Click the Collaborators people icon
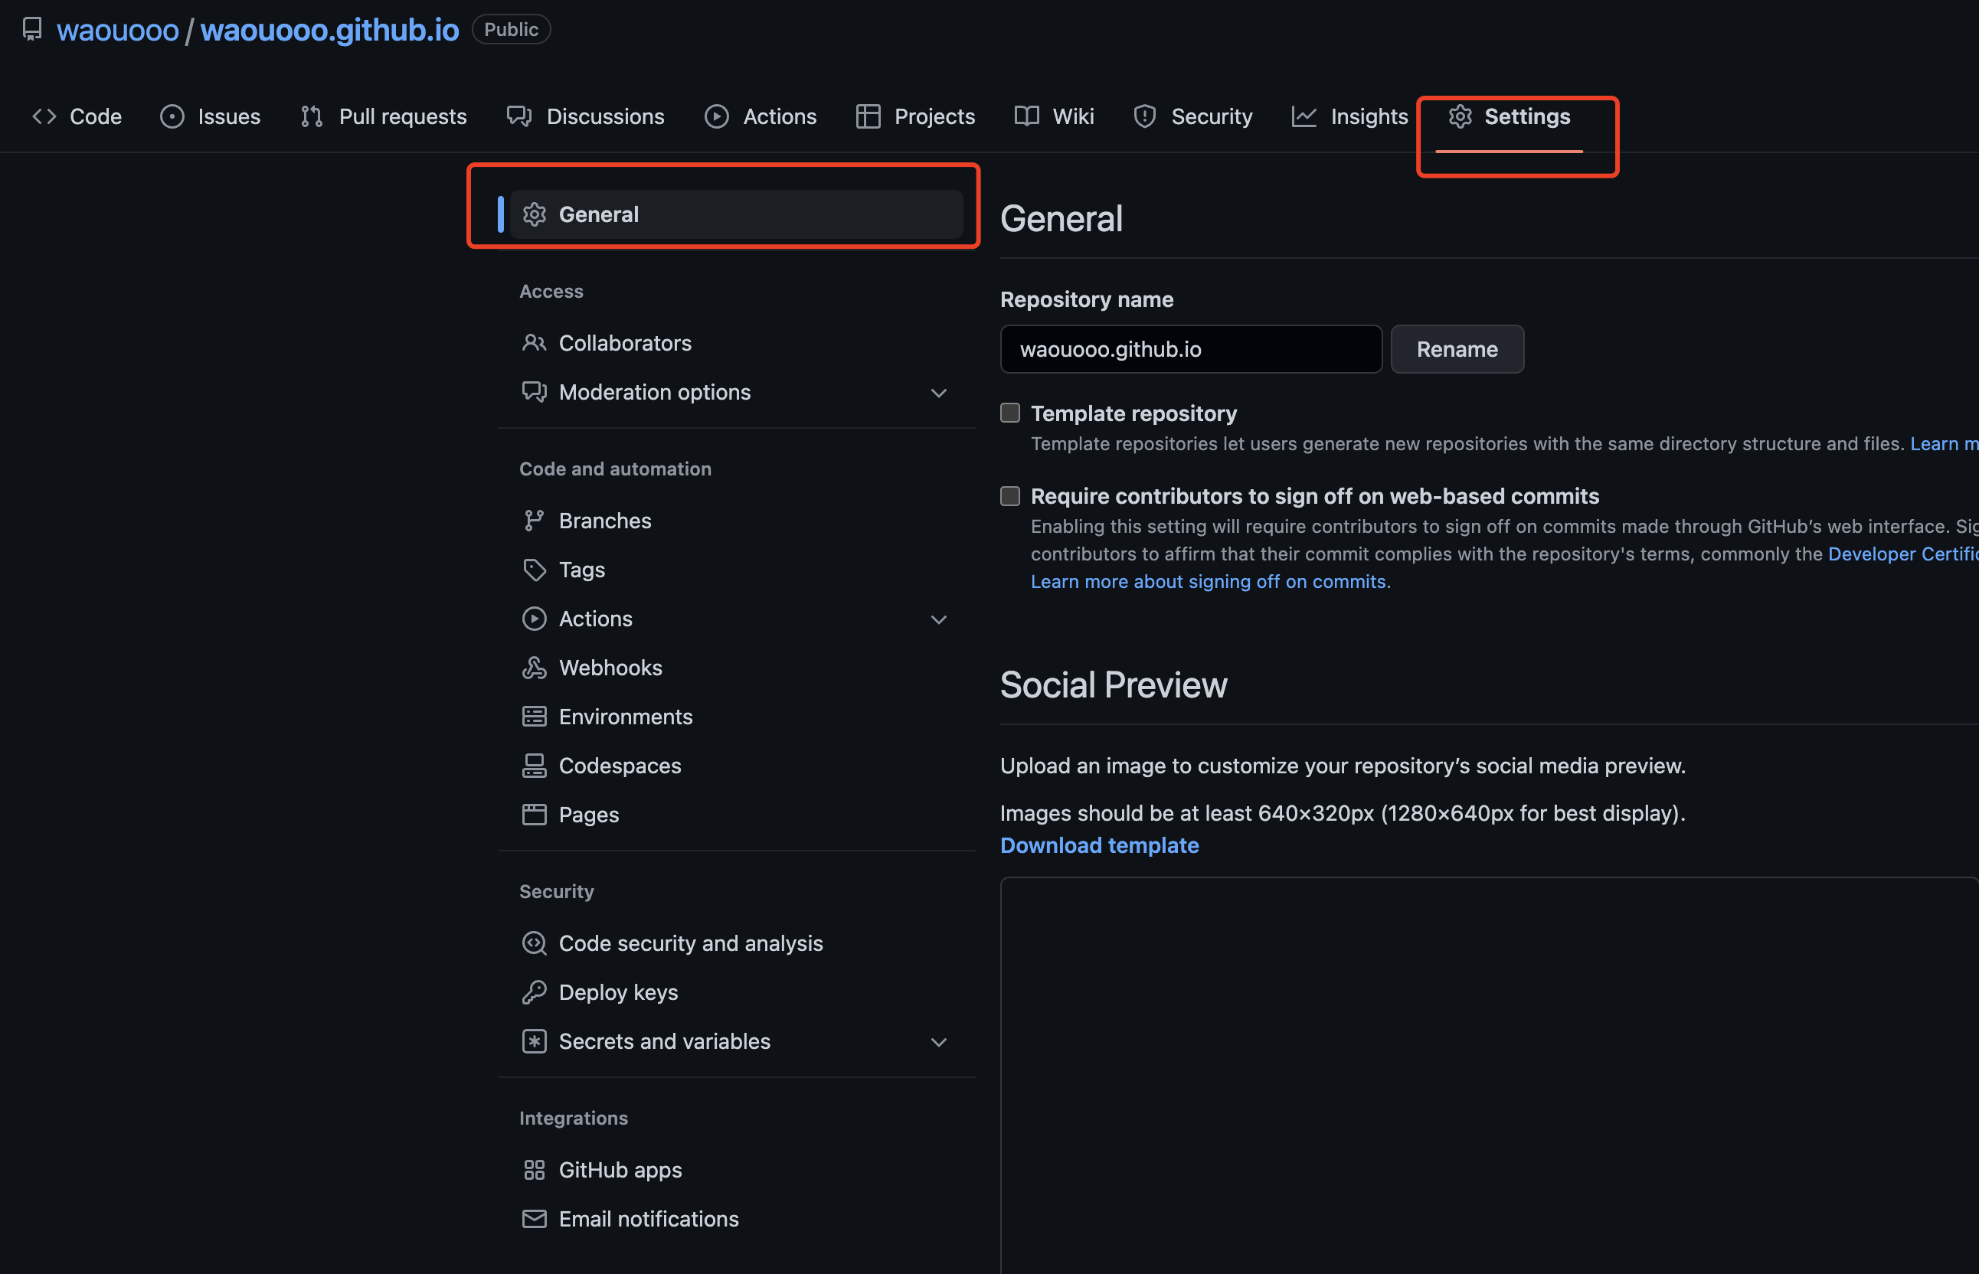 (534, 343)
